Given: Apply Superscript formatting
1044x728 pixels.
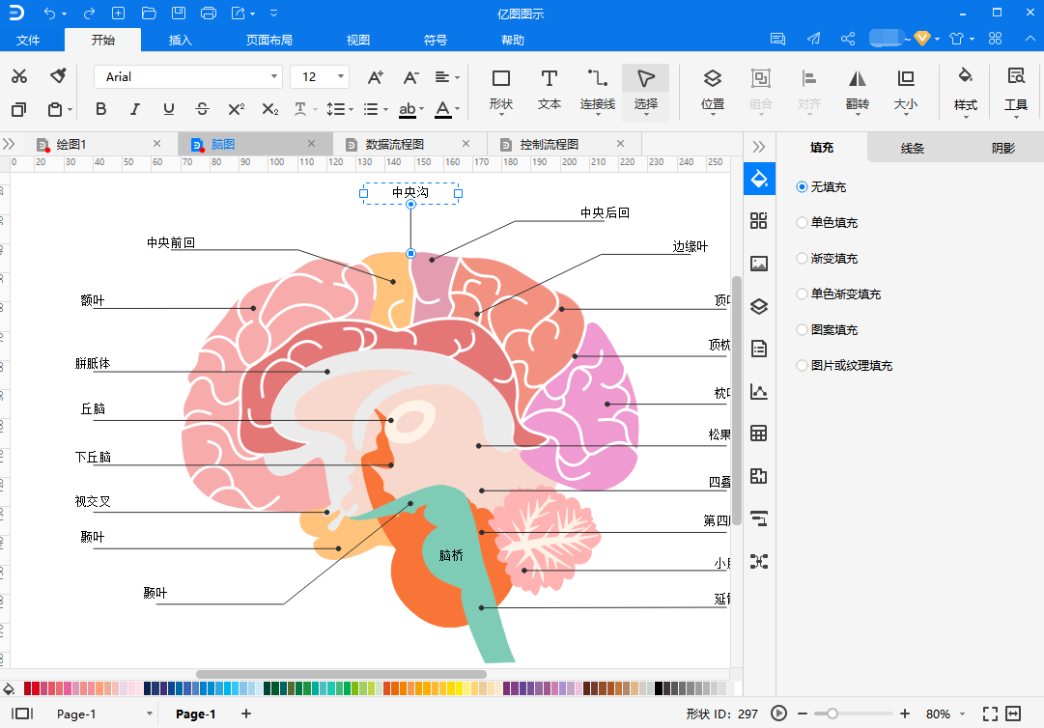Looking at the screenshot, I should pos(237,109).
